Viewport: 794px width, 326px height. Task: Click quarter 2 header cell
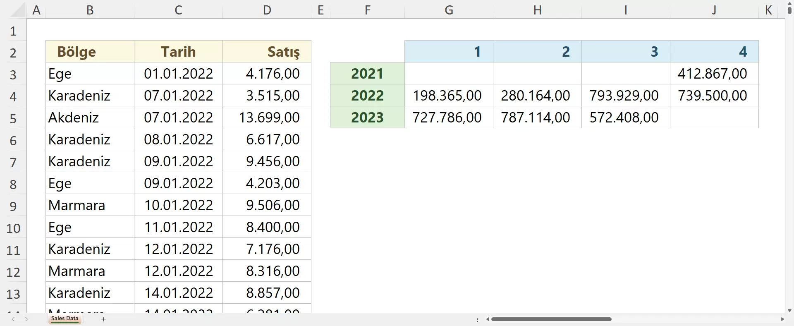[x=537, y=51]
